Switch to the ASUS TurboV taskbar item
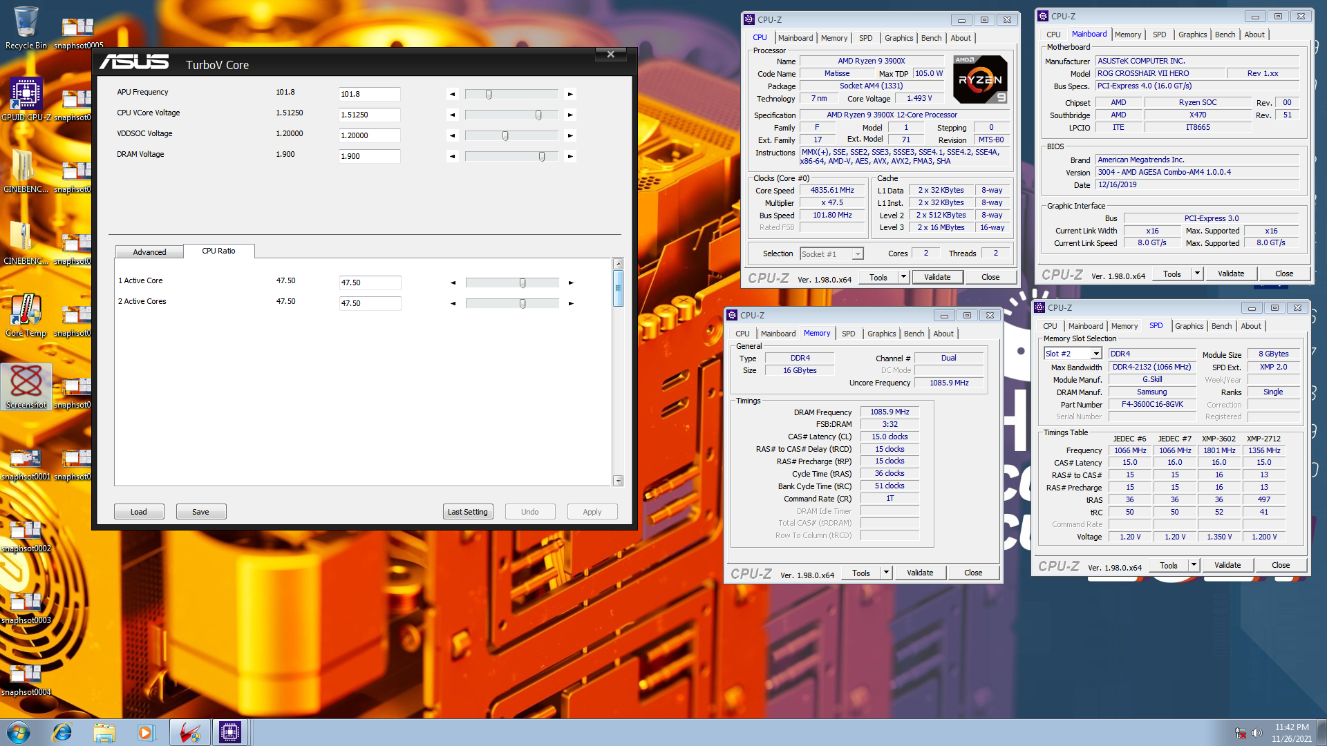 189,732
